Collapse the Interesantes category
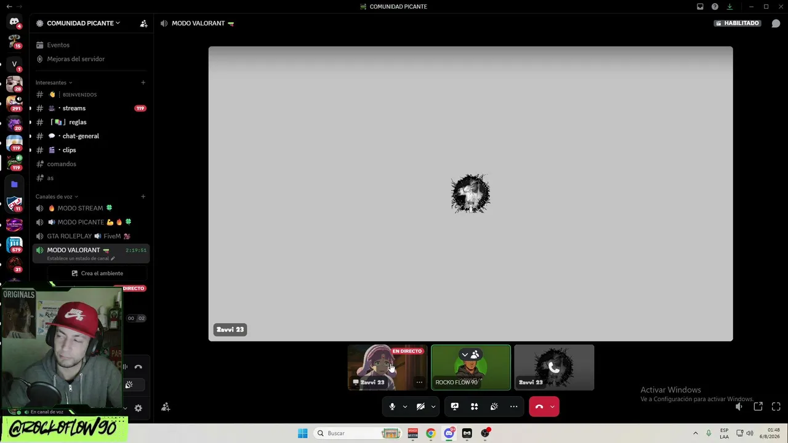 point(54,82)
